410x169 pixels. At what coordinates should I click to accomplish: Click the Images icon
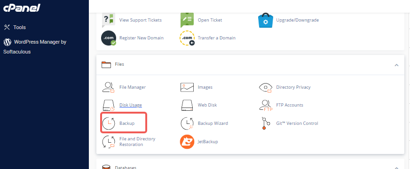[187, 87]
